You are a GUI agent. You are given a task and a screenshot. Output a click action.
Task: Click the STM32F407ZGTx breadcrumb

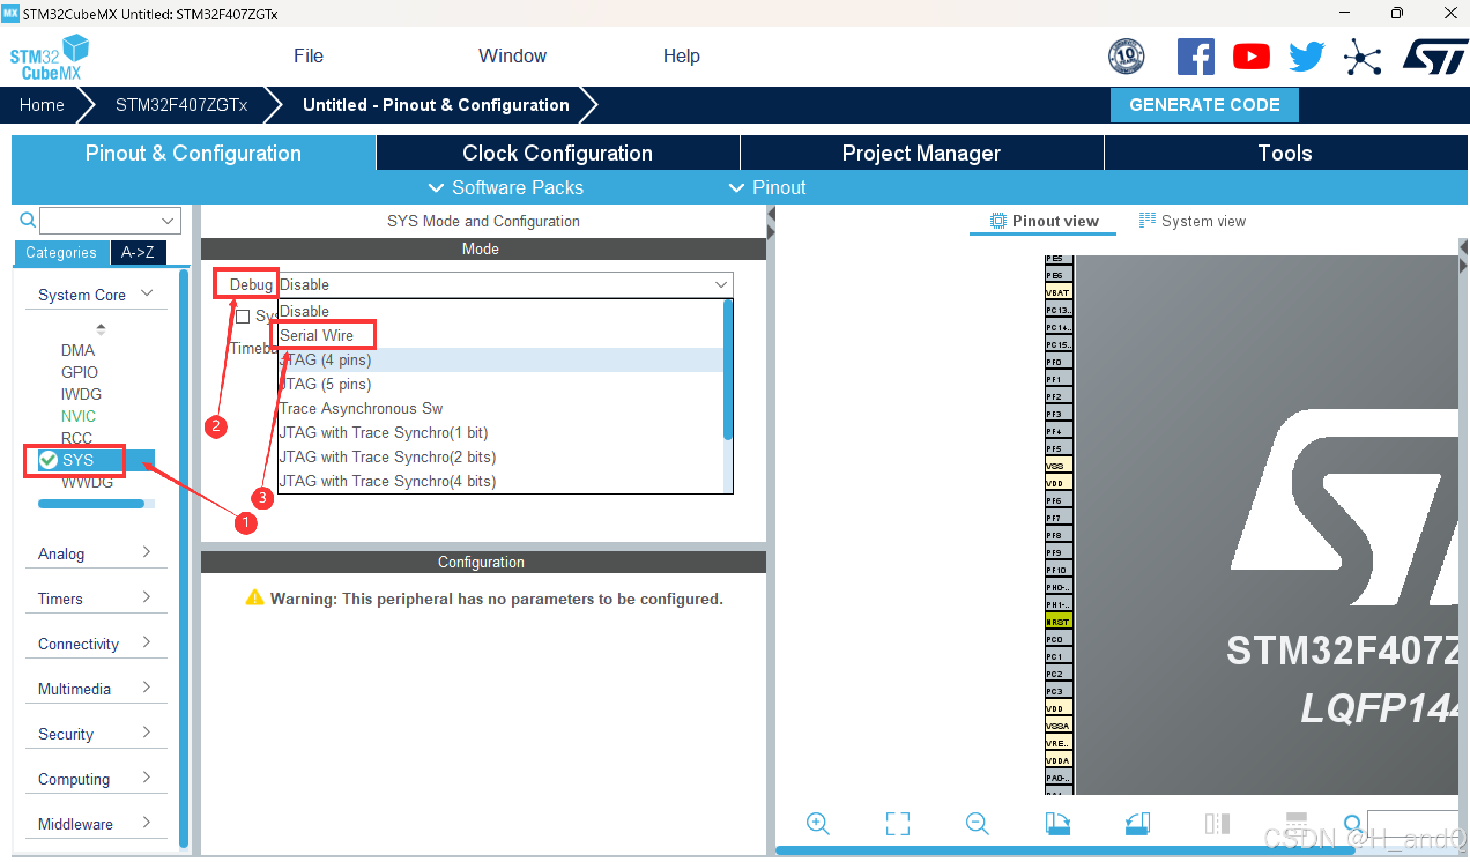point(181,105)
